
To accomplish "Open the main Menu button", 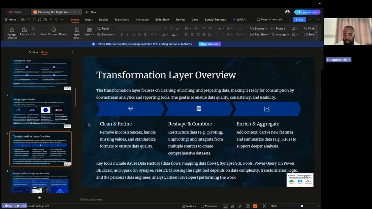I will 10,19.
